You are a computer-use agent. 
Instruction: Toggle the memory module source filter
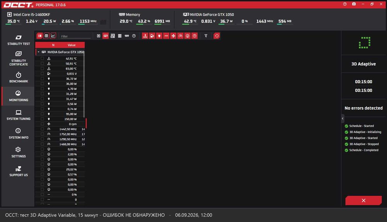pyautogui.click(x=127, y=36)
